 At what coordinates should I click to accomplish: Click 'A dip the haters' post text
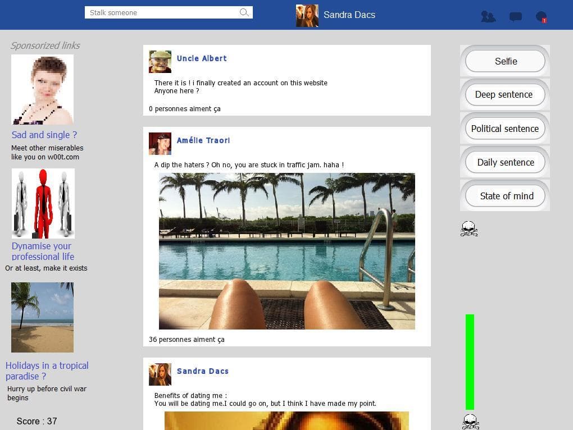[x=249, y=165]
